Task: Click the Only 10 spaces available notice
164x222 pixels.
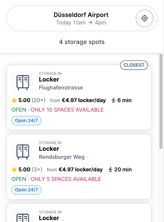Action: point(67,110)
